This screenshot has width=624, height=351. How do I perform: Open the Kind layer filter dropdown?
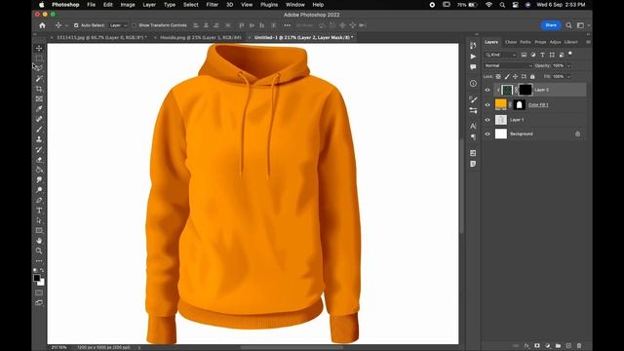(500, 55)
